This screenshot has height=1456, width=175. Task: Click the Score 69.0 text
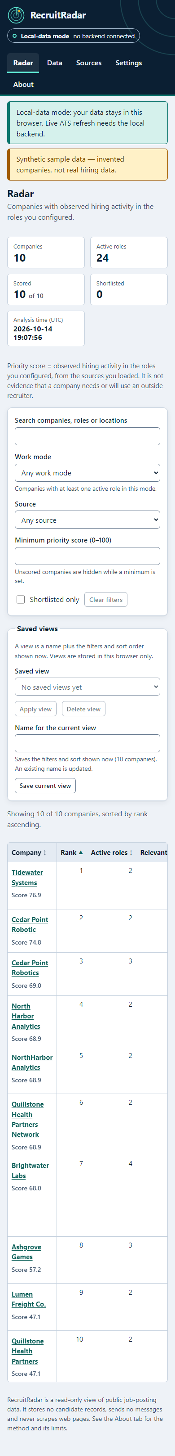point(26,985)
